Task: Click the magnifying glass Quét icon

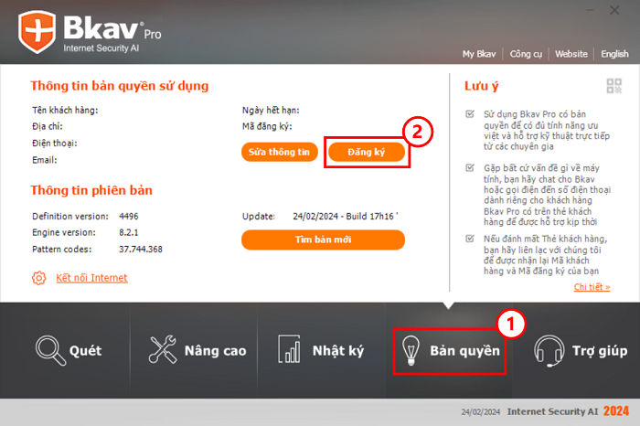Action: 50,350
